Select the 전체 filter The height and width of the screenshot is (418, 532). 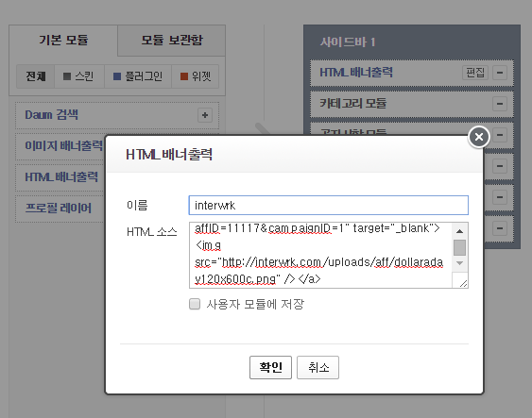point(35,75)
